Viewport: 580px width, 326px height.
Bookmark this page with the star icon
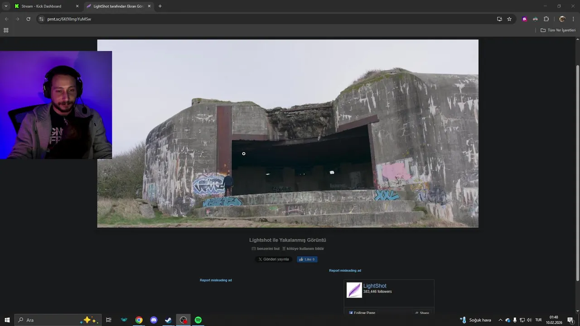pos(509,19)
